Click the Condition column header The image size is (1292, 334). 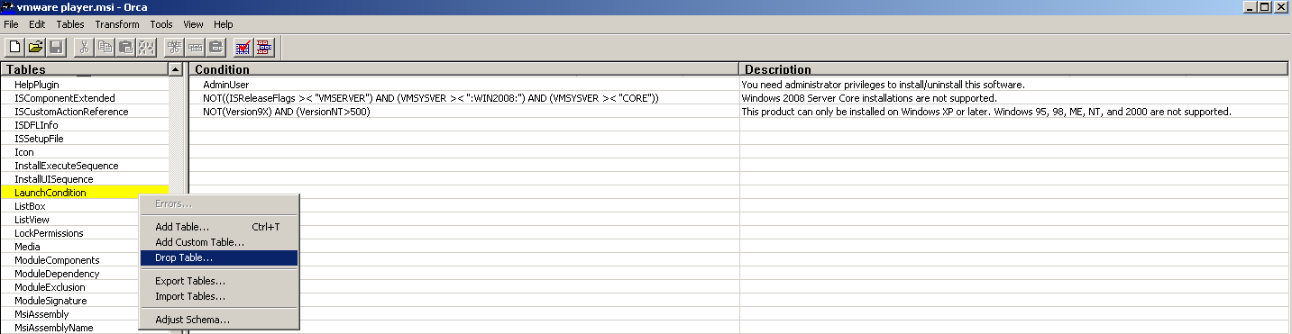pos(464,69)
